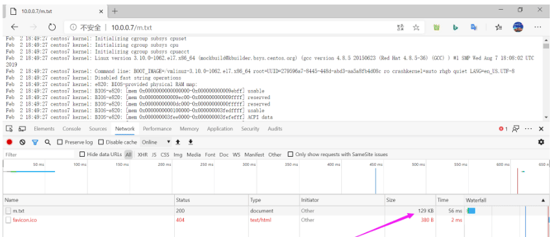Filter requests by XHR type
Screen dimensions: 553x237
point(142,155)
